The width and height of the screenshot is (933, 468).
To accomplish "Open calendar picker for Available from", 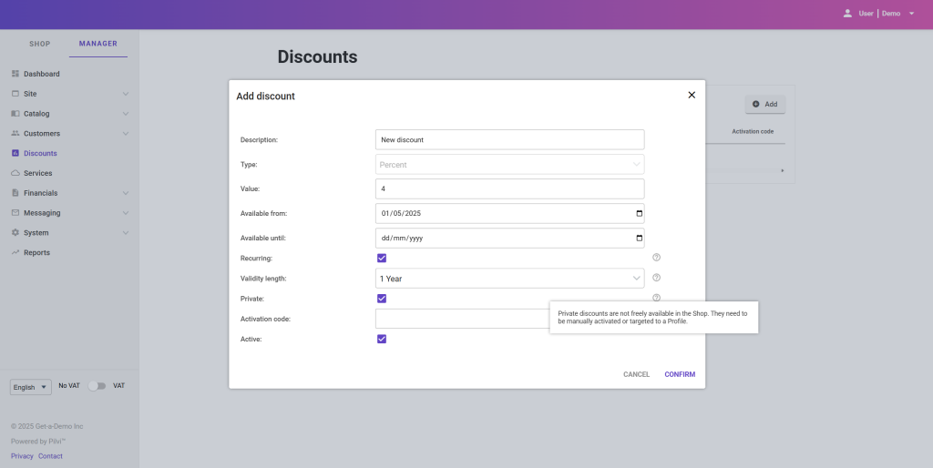I will pos(639,213).
